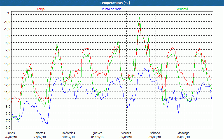
Task: Select the 21,0 y-axis tick label
Action: (x=7, y=22)
